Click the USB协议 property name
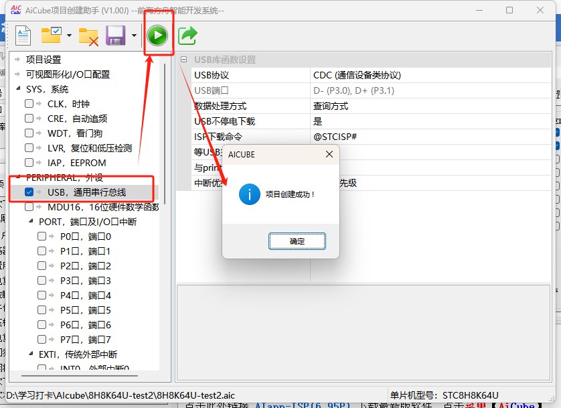The image size is (561, 408). pos(212,75)
